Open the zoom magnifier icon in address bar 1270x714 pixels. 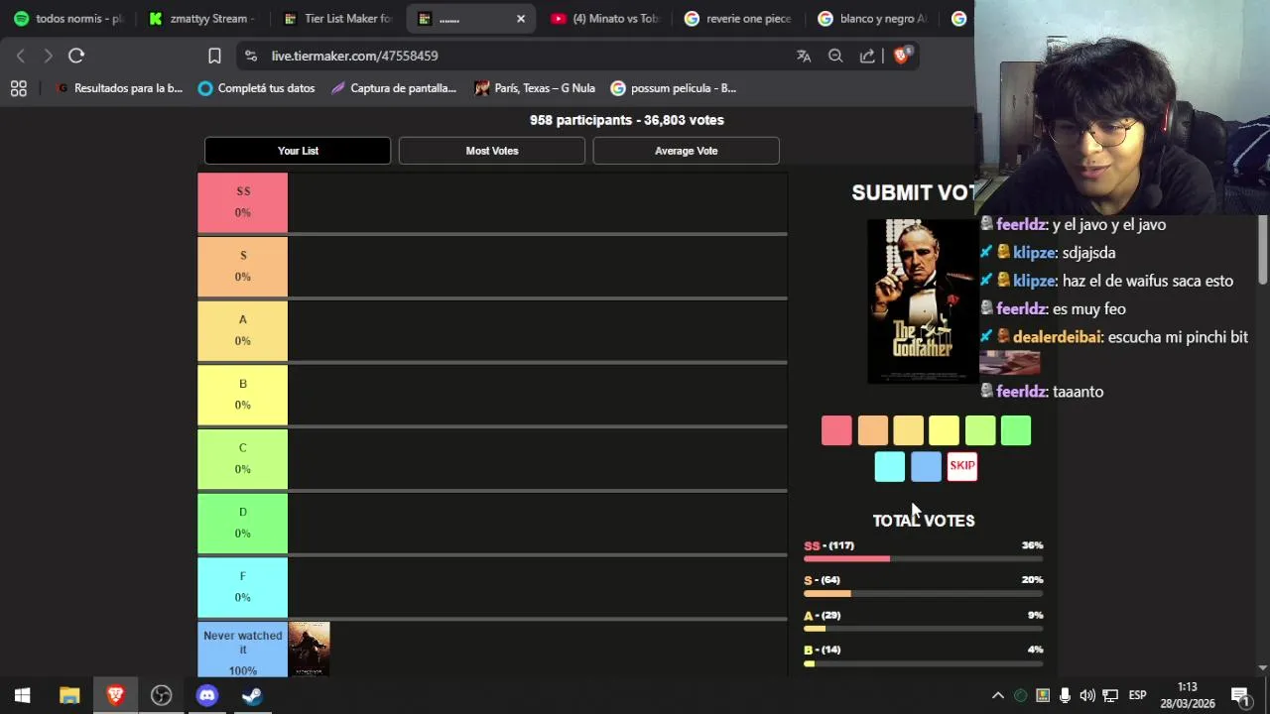tap(835, 56)
